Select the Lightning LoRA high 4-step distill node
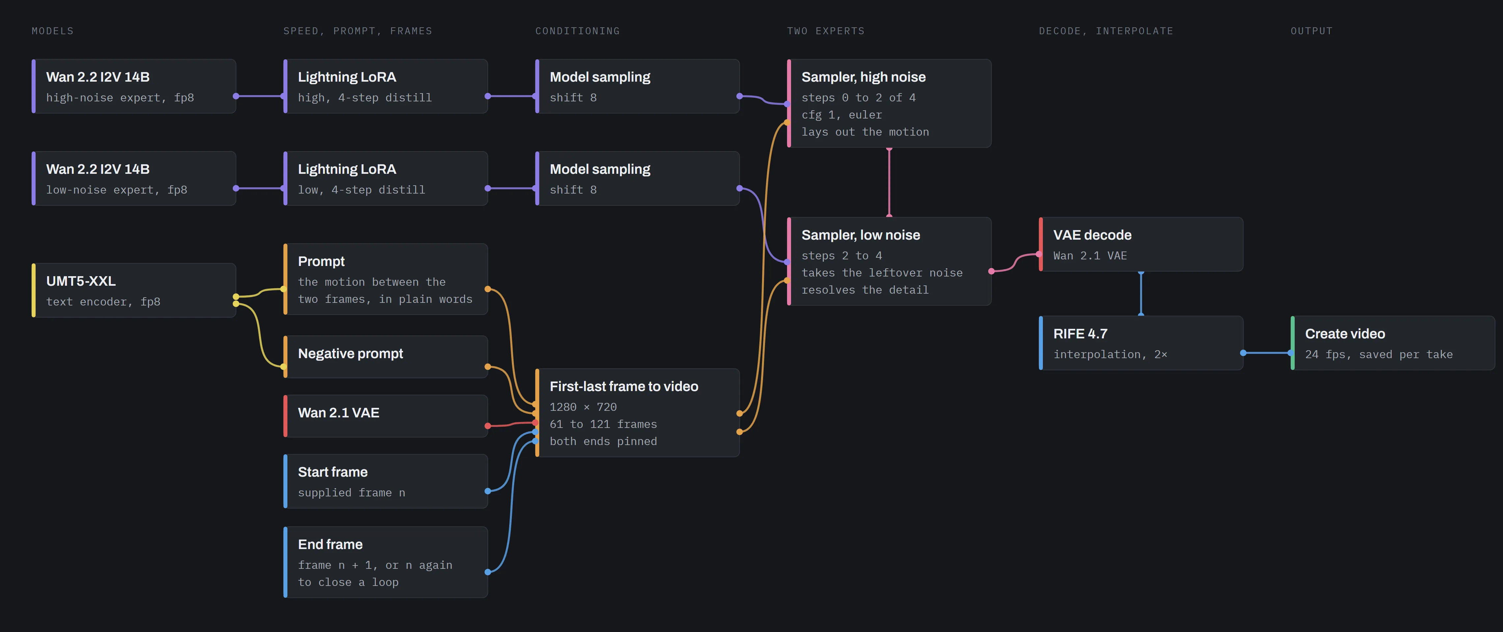Viewport: 1503px width, 632px height. [x=386, y=86]
